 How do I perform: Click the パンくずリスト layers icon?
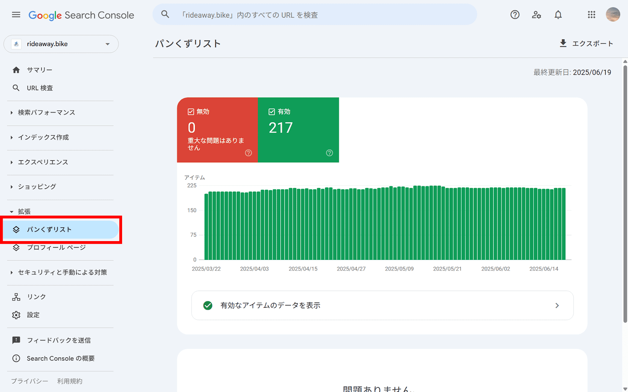click(x=16, y=230)
